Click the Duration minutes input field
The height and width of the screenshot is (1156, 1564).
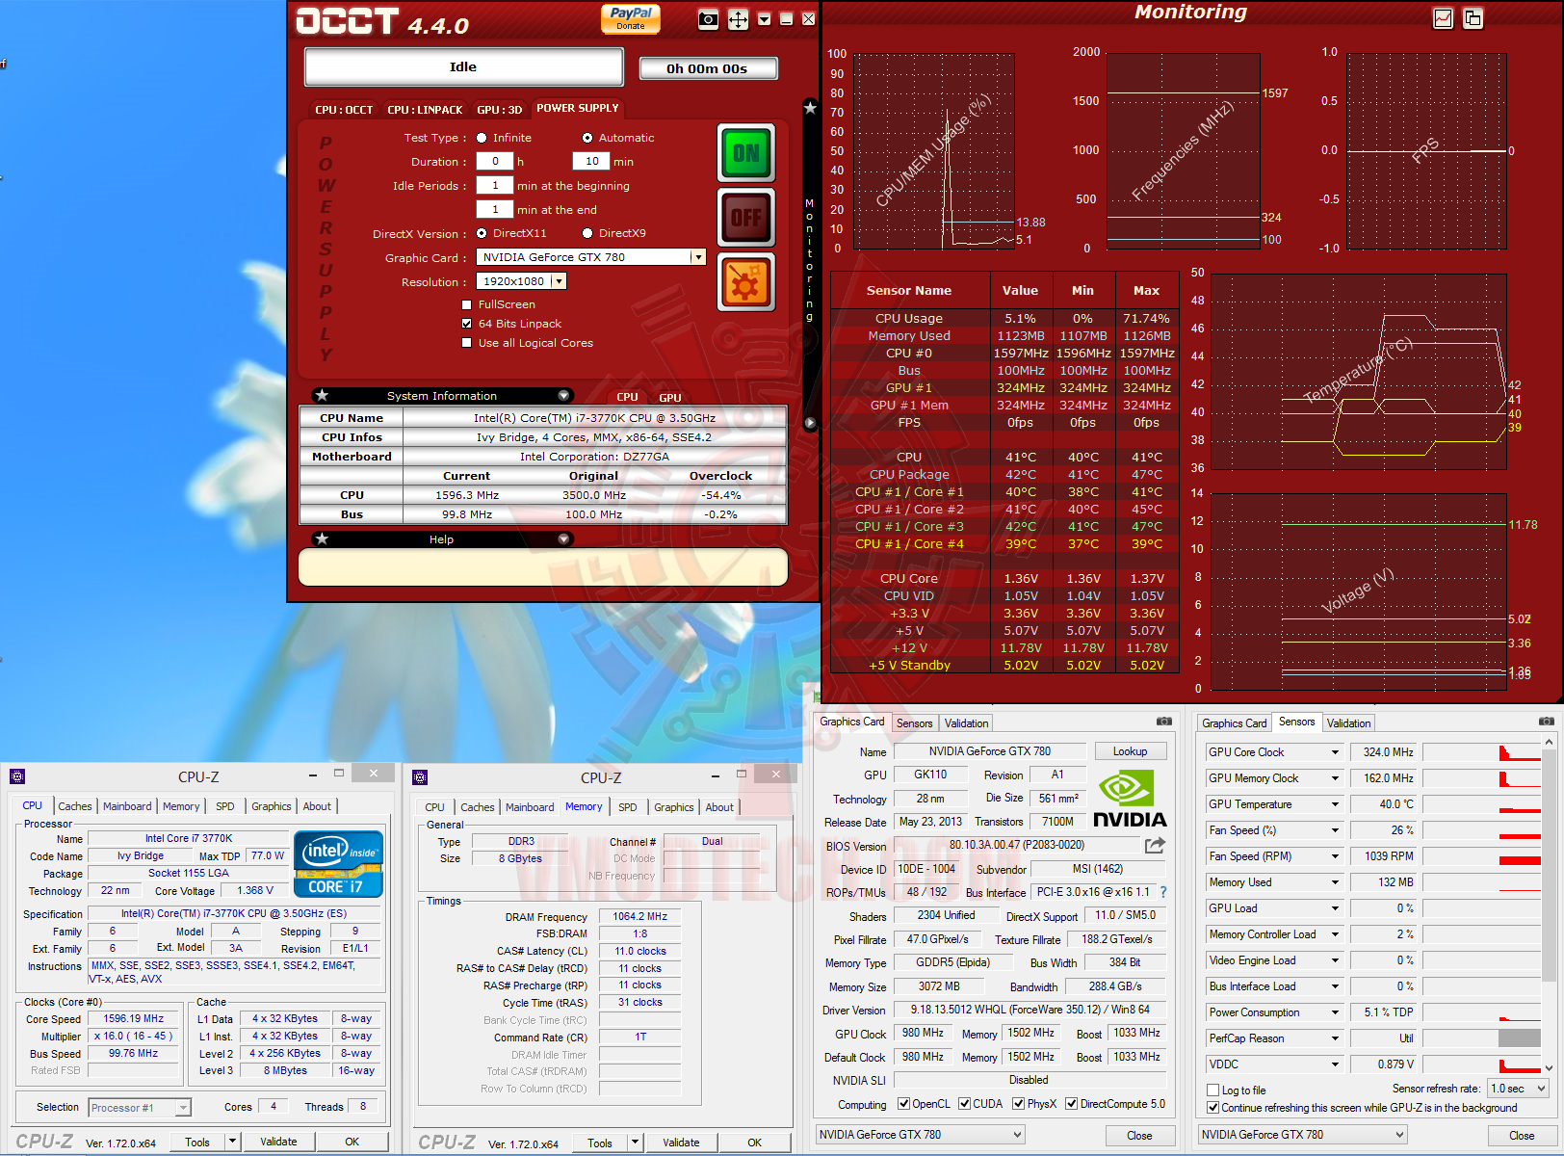(x=591, y=162)
